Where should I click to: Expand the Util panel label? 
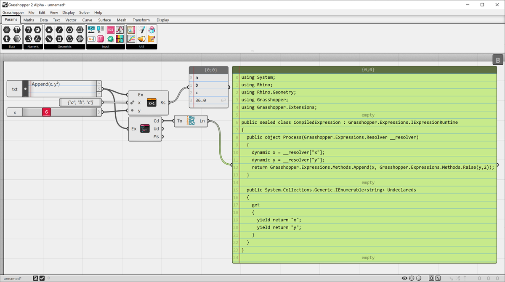[x=141, y=47]
